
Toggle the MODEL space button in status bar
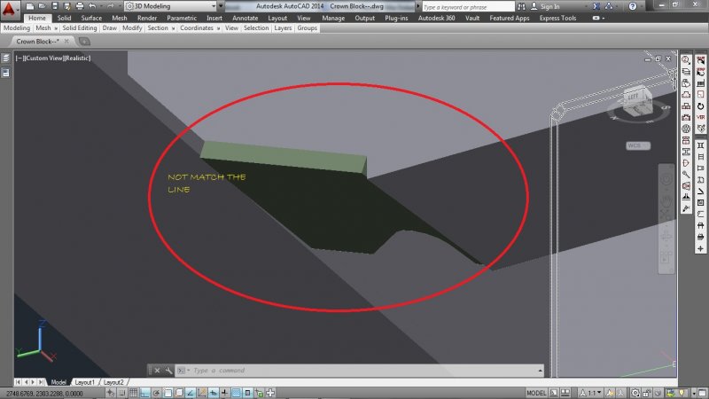tap(537, 392)
